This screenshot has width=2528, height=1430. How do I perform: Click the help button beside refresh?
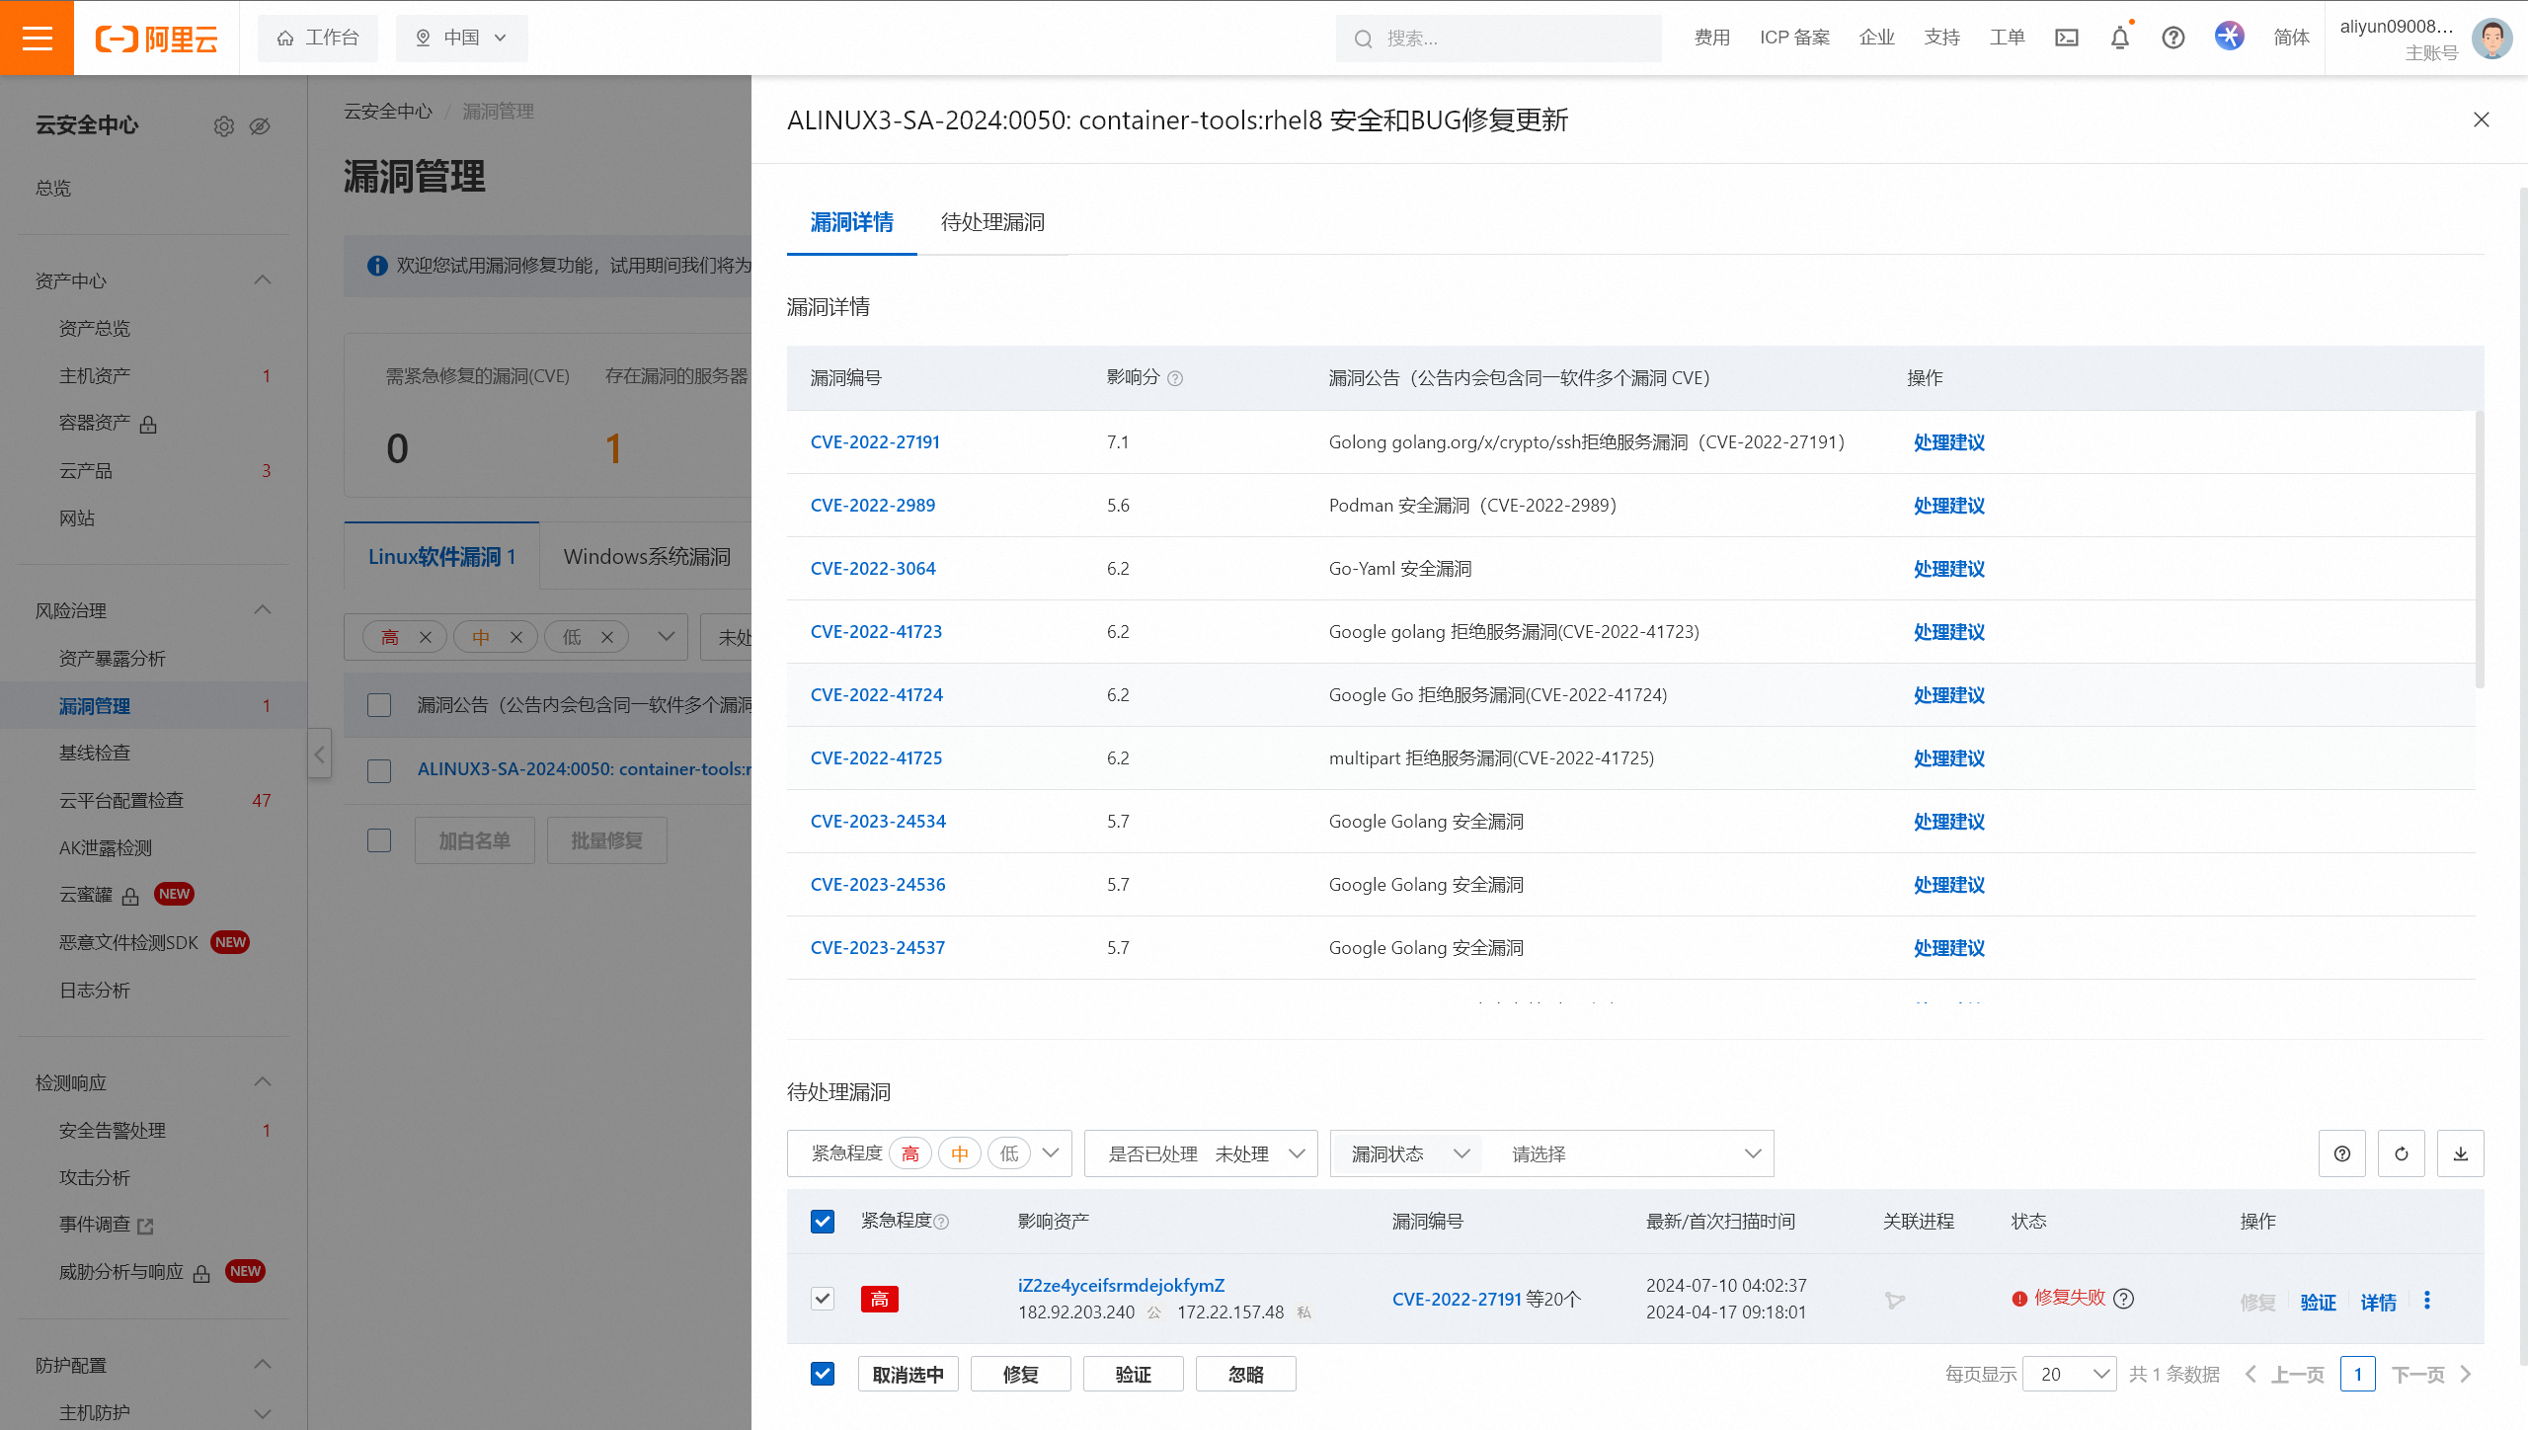(x=2342, y=1153)
